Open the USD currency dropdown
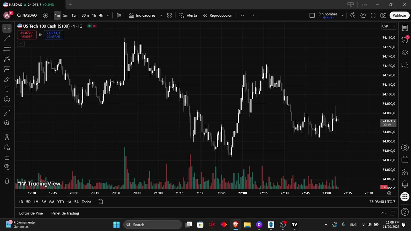 click(389, 26)
